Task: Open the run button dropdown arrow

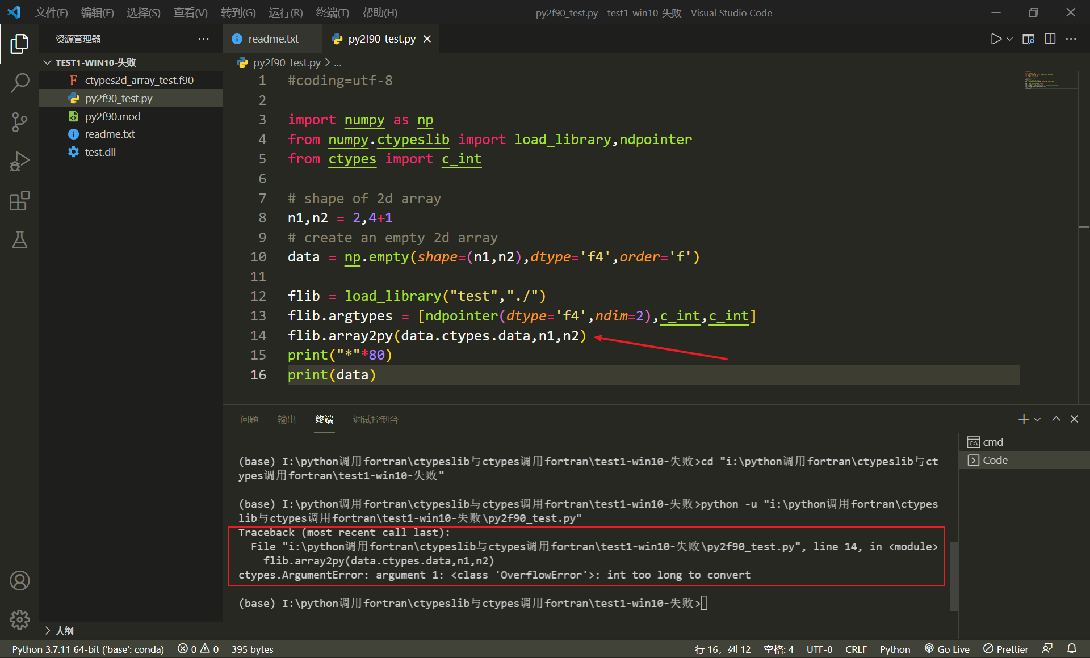Action: pyautogui.click(x=1009, y=39)
